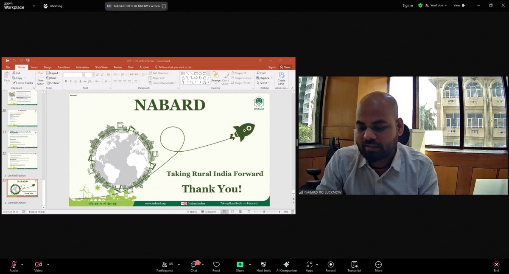Click the Cut command in Clipboard group

[16, 73]
